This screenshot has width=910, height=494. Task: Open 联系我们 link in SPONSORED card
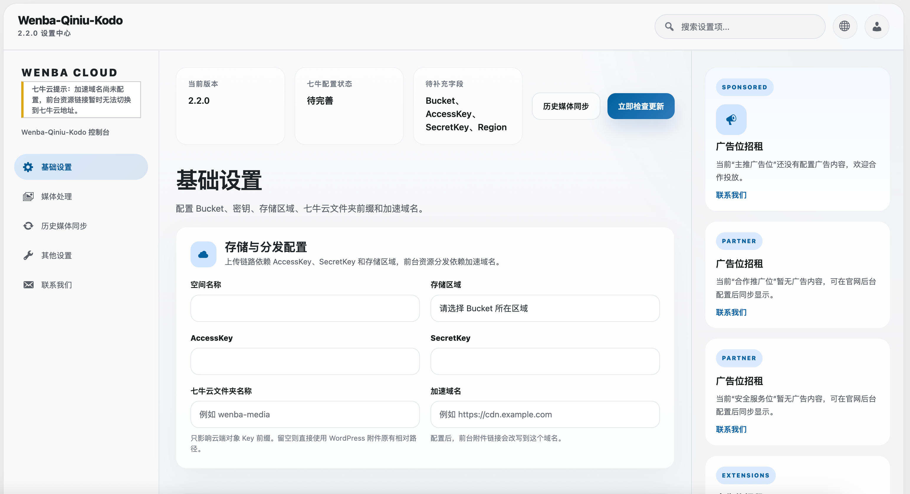click(731, 195)
